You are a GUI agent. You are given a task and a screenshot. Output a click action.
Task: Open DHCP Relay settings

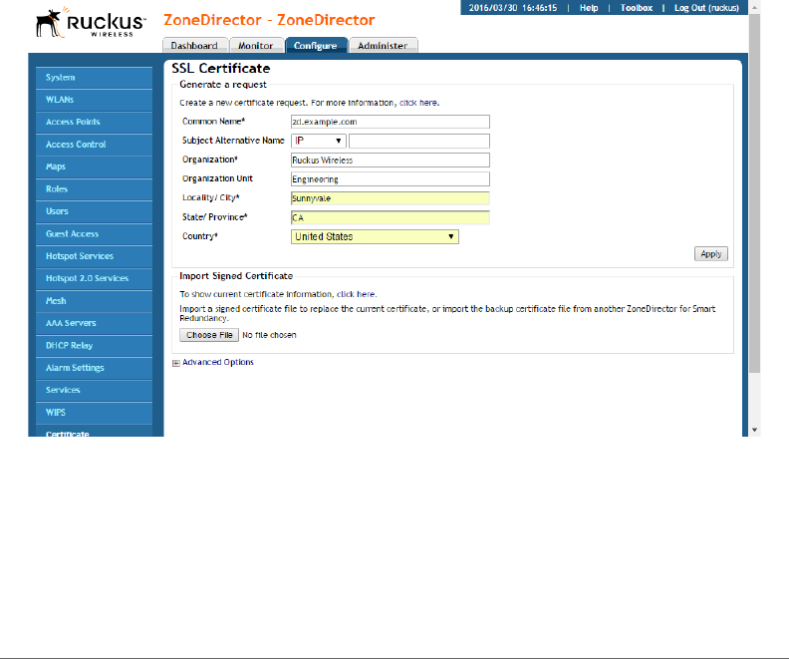[x=94, y=346]
